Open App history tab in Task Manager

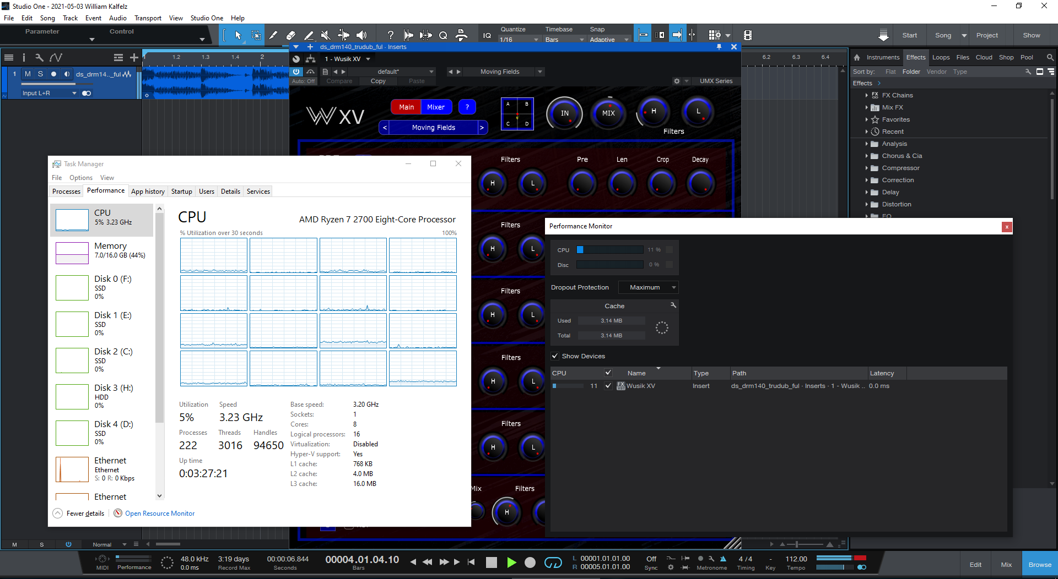[148, 192]
